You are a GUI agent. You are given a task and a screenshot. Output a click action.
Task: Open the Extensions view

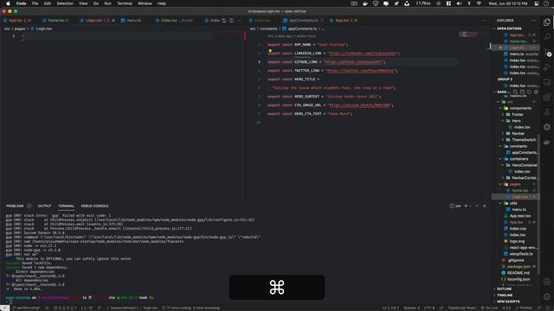coord(547,97)
